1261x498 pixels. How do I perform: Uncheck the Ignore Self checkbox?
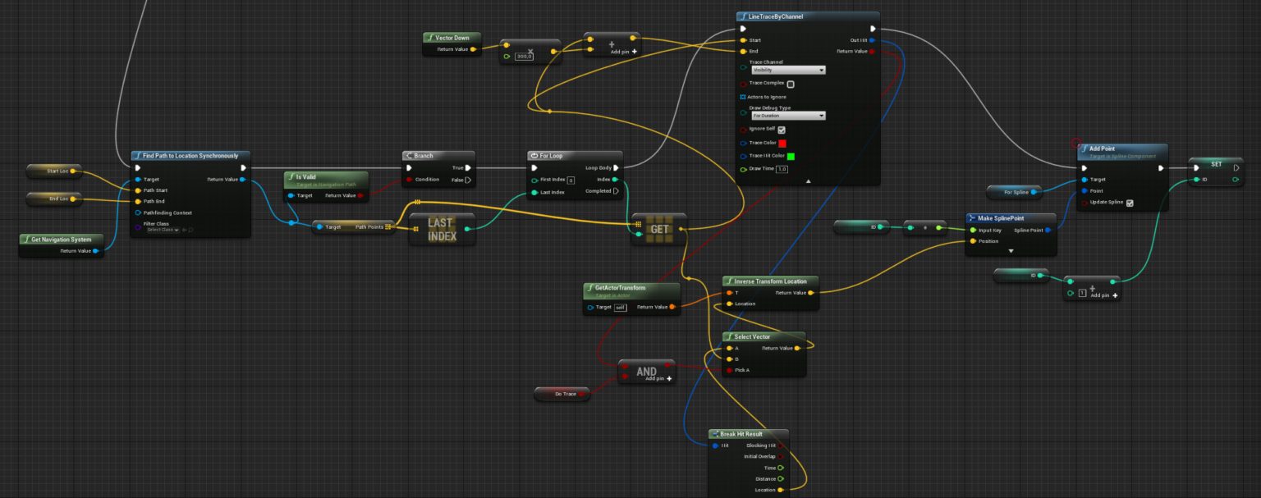(x=782, y=130)
